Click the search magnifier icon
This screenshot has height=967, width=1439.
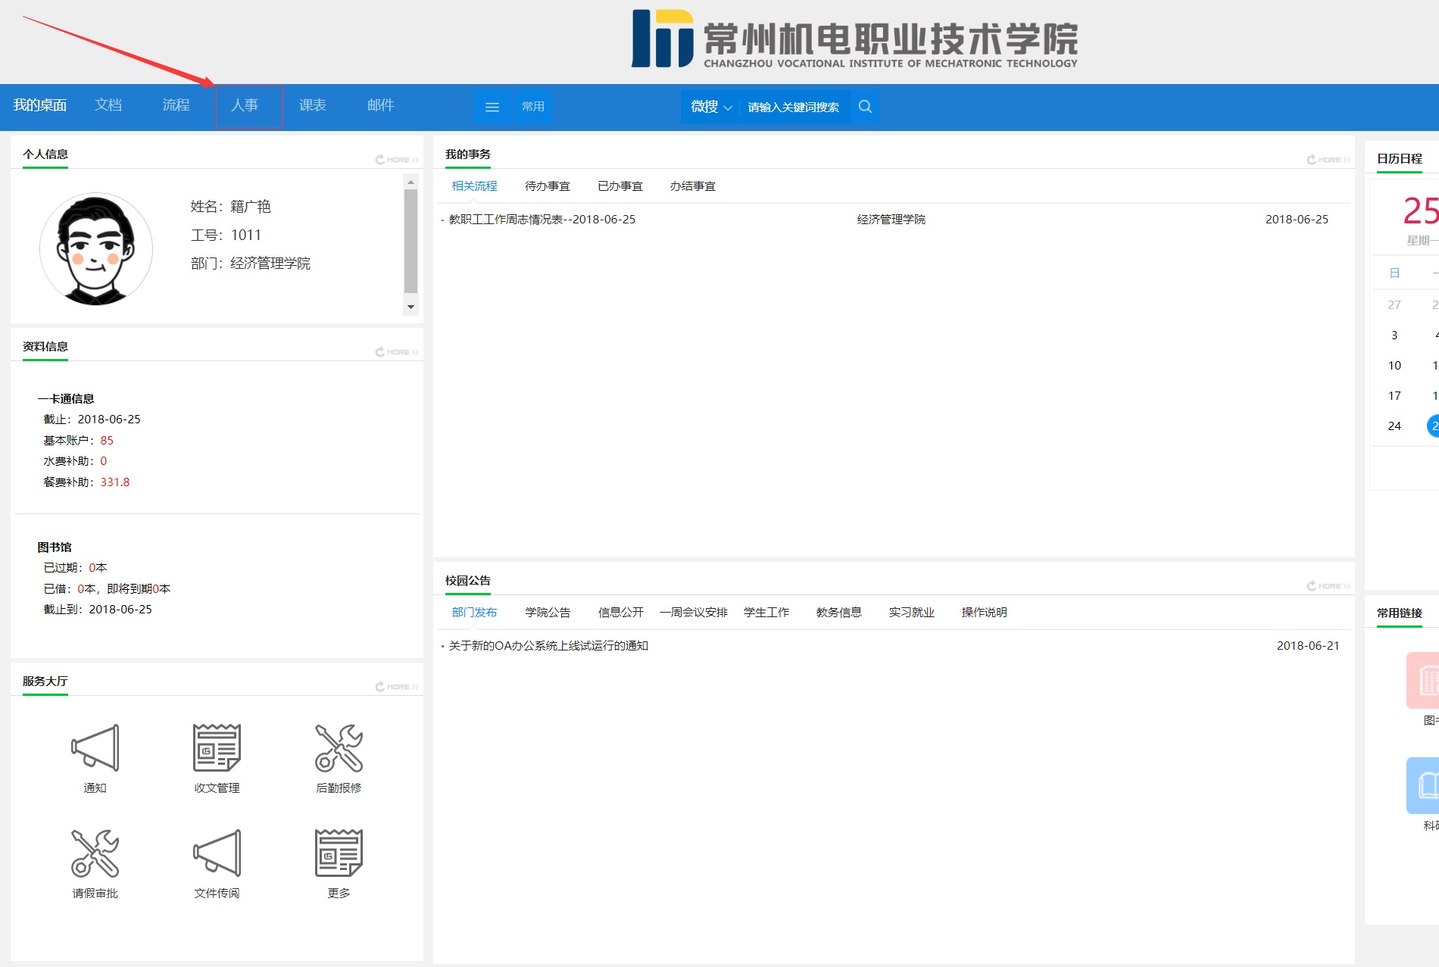click(865, 107)
